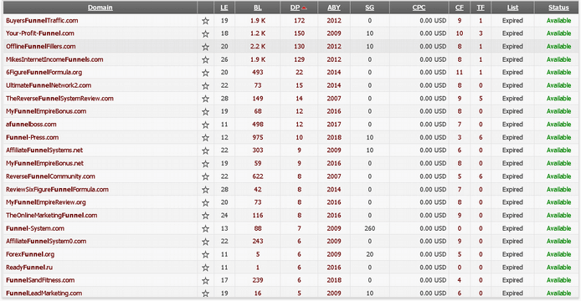Sort by ABY column header
Viewport: 581px width, 301px height.
point(333,8)
